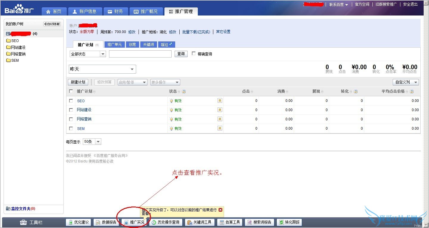Open the 更多操作 dropdown
The width and height of the screenshot is (429, 228).
click(x=165, y=82)
